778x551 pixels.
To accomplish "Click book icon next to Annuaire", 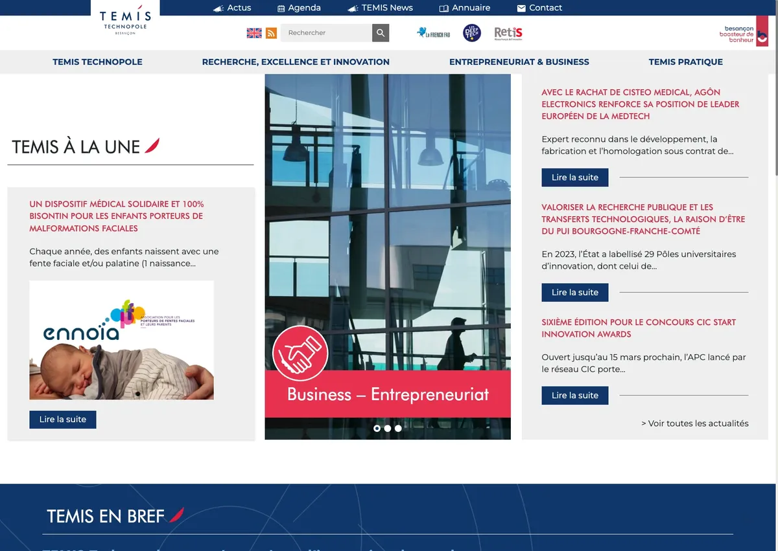I will tap(444, 8).
